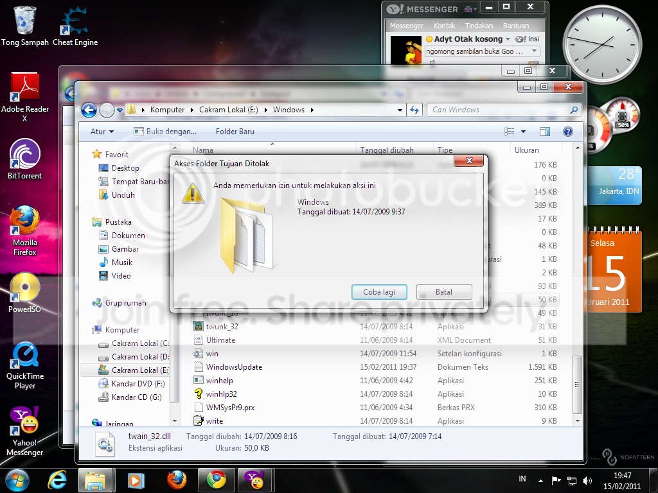Open the Kontak menu in Messenger
The height and width of the screenshot is (493, 658).
pos(444,26)
